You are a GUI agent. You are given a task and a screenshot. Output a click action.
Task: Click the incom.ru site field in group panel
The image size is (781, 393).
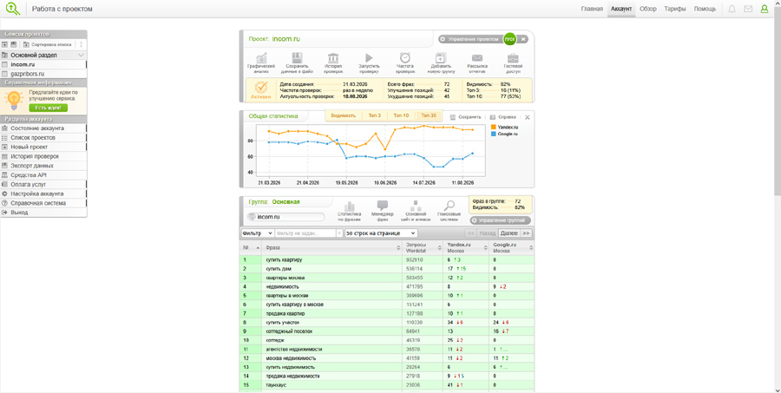coord(285,217)
